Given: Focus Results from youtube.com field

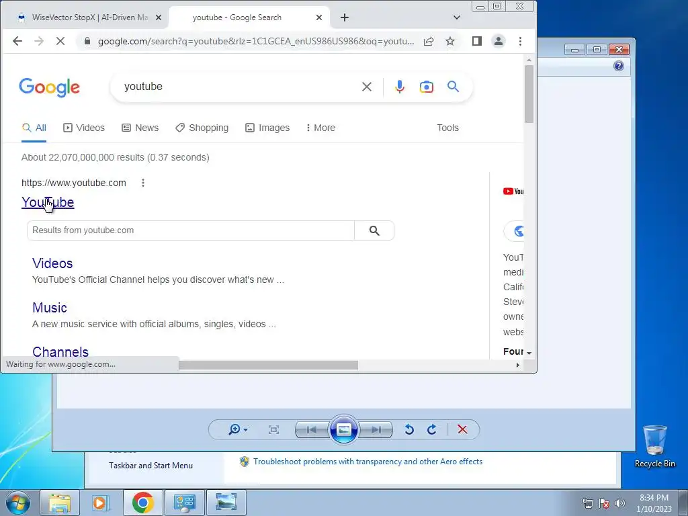Looking at the screenshot, I should pos(191,230).
